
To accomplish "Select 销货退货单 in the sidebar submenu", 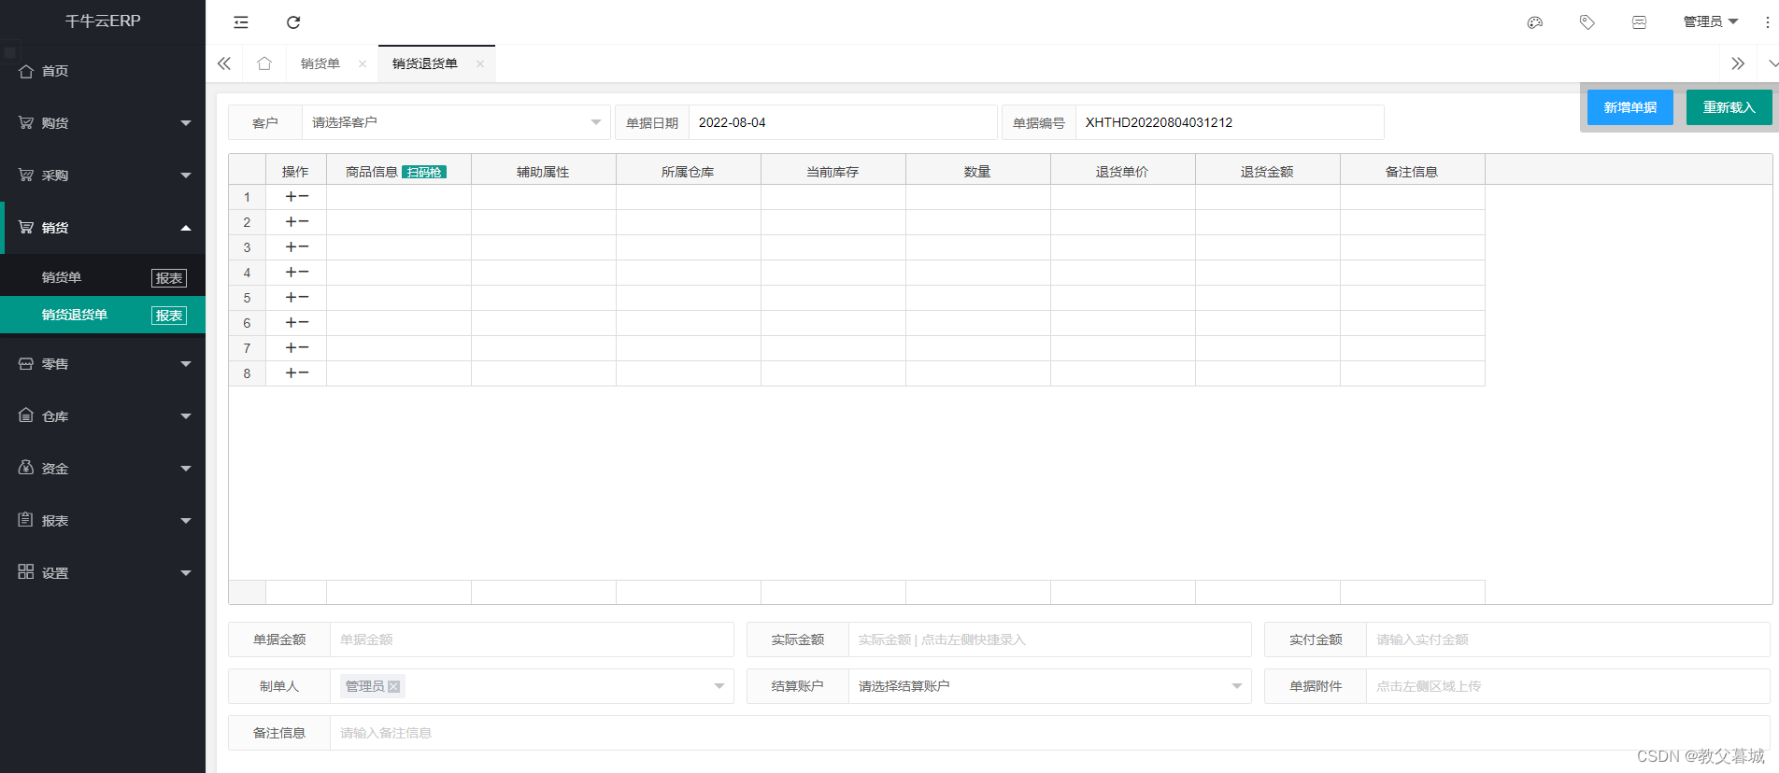I will (75, 315).
